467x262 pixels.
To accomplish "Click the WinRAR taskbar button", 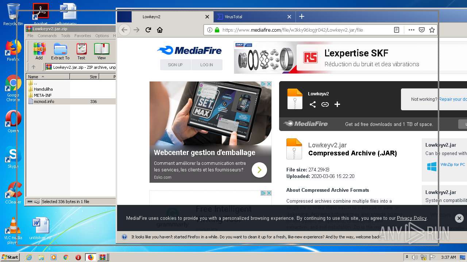I will tap(103, 257).
